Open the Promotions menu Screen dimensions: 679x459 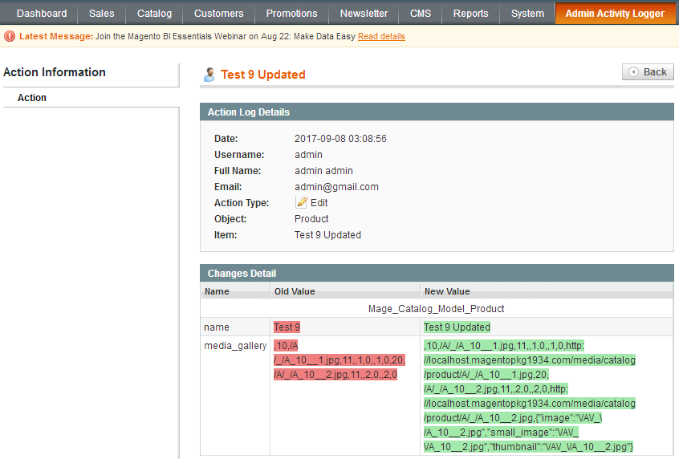click(x=291, y=14)
